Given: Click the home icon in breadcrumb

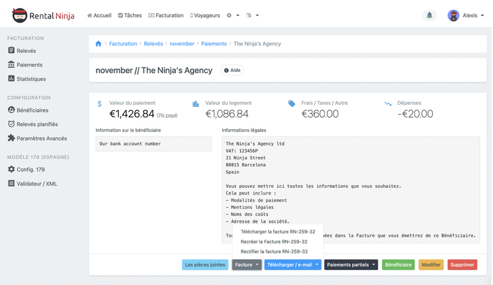Looking at the screenshot, I should pos(98,43).
